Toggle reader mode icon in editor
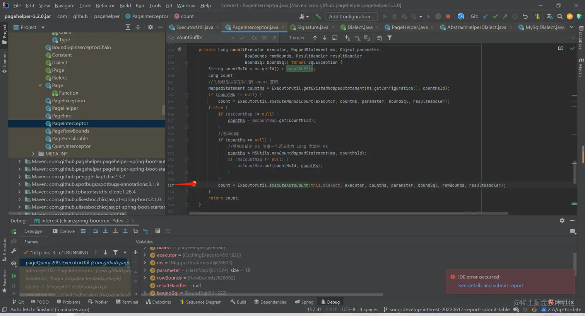Screen dimensions: 585x316 pyautogui.click(x=561, y=49)
